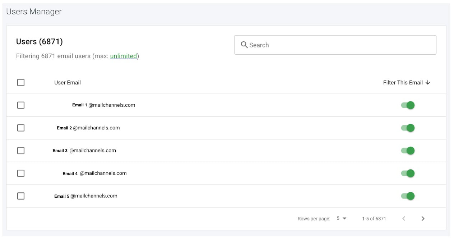Check the box for Email 5 row
This screenshot has width=454, height=238.
tap(21, 196)
